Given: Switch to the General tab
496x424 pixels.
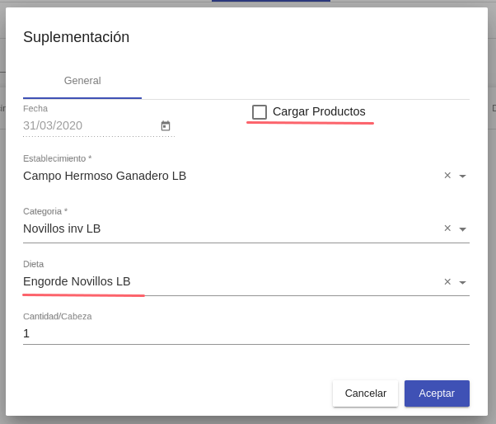Looking at the screenshot, I should (82, 81).
